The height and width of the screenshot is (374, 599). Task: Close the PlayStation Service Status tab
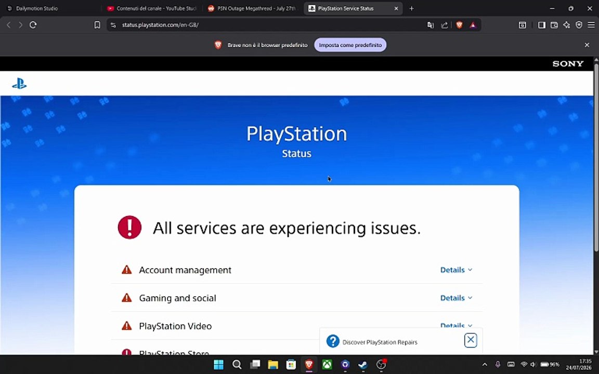tap(396, 8)
